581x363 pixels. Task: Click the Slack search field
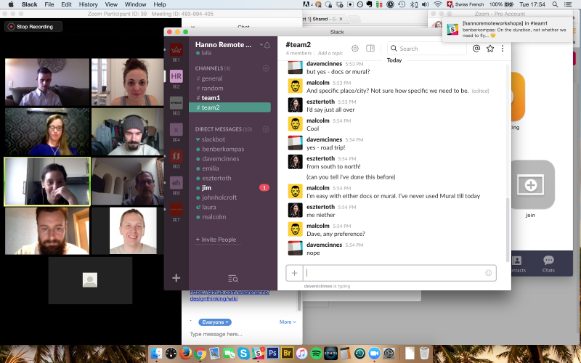(427, 49)
